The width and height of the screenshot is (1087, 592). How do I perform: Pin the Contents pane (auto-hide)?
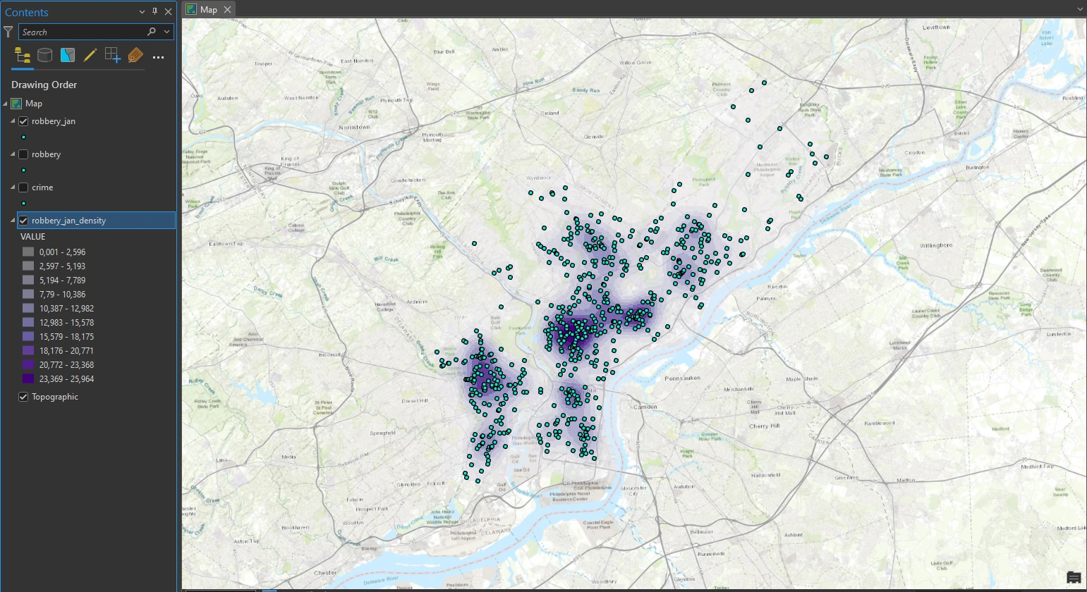pos(154,12)
